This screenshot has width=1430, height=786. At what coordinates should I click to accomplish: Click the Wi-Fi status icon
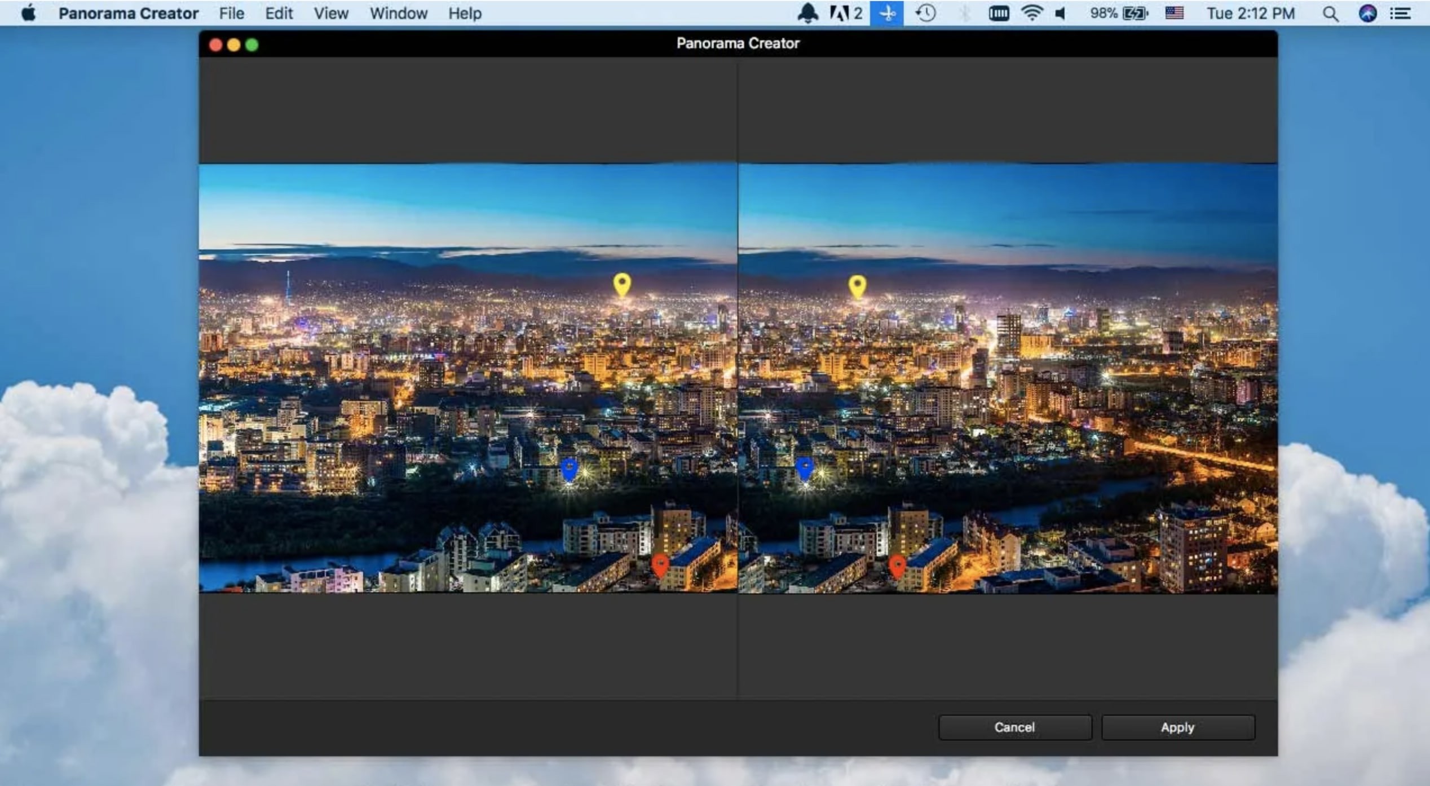[1031, 13]
